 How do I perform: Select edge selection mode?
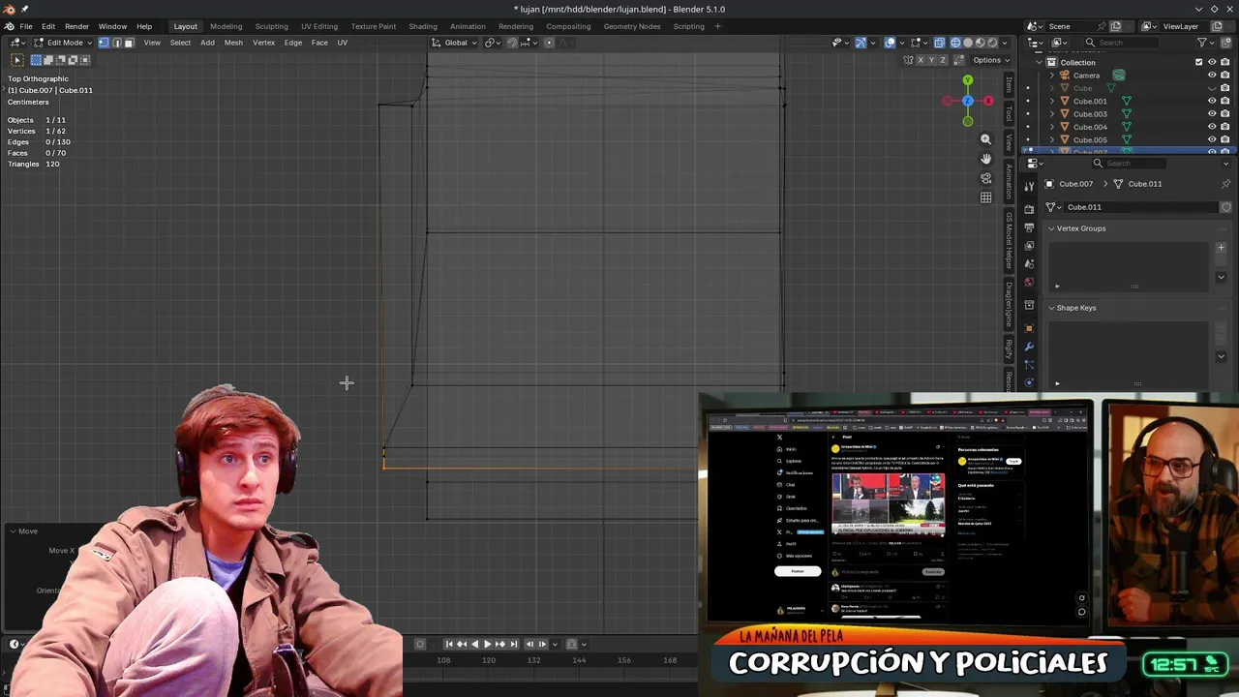point(116,43)
